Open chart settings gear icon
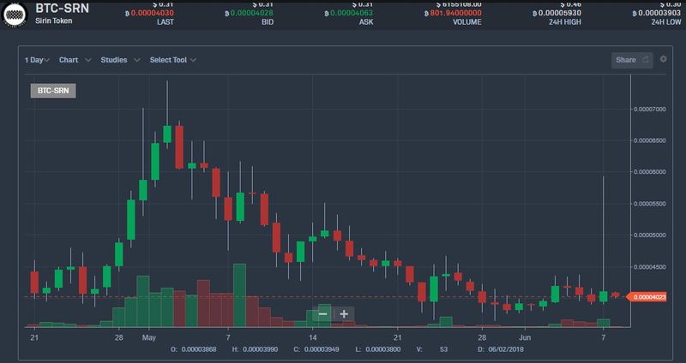Screen dimensions: 686x363 (x=663, y=59)
